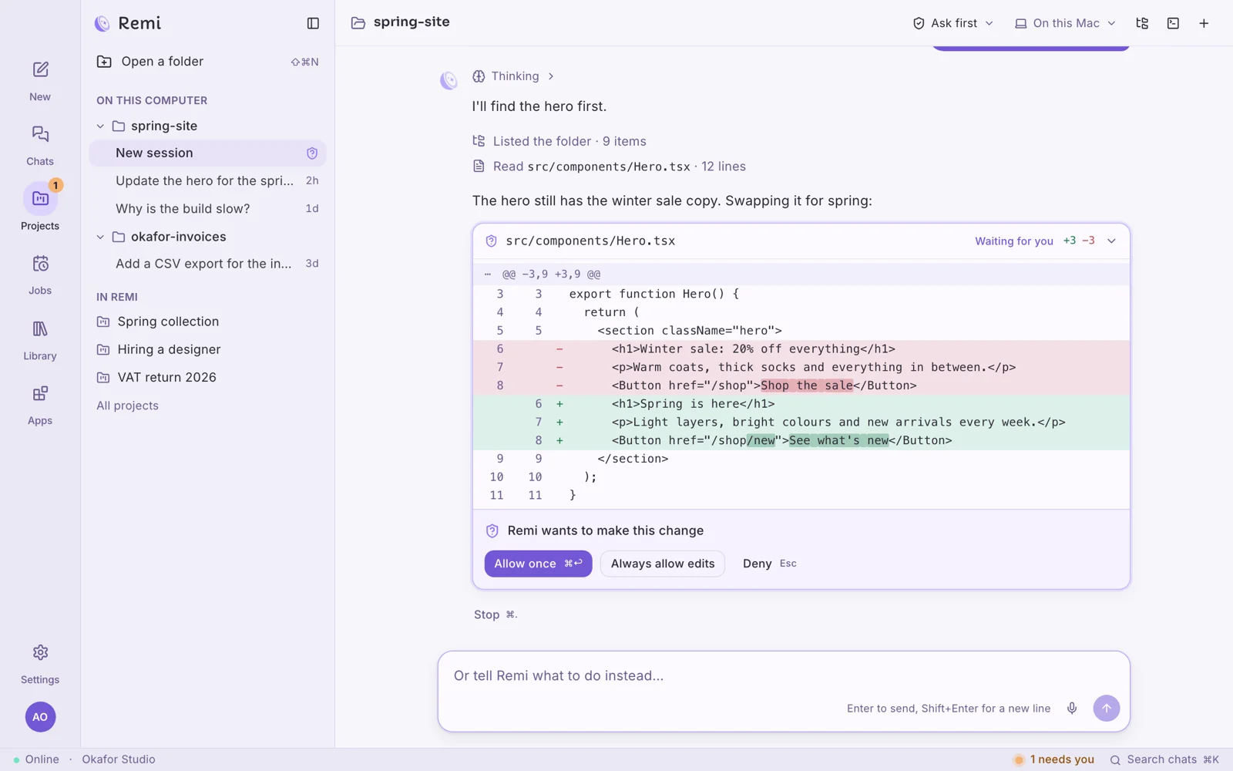Click the send arrow button
Viewport: 1233px width, 771px height.
1107,708
